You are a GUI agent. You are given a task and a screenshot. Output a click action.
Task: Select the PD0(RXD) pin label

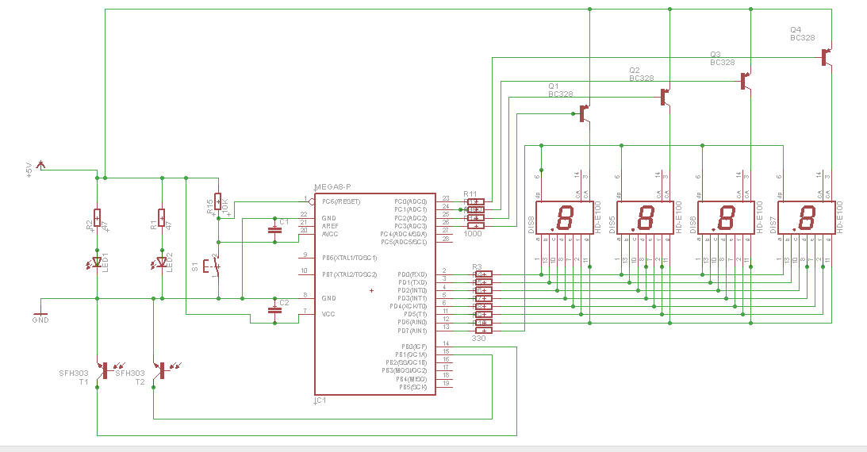tap(412, 274)
